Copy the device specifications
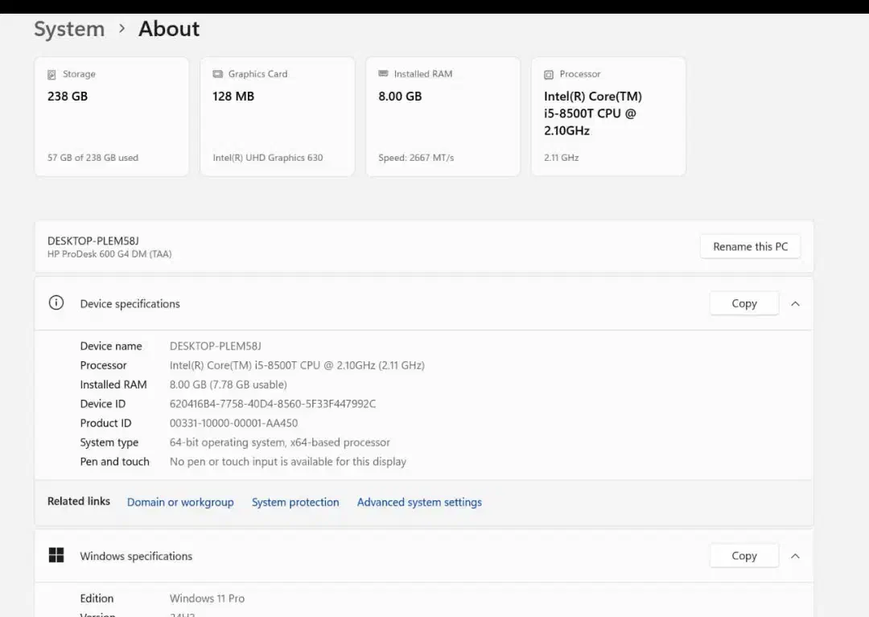Screen dimensions: 869x617 click(x=743, y=304)
